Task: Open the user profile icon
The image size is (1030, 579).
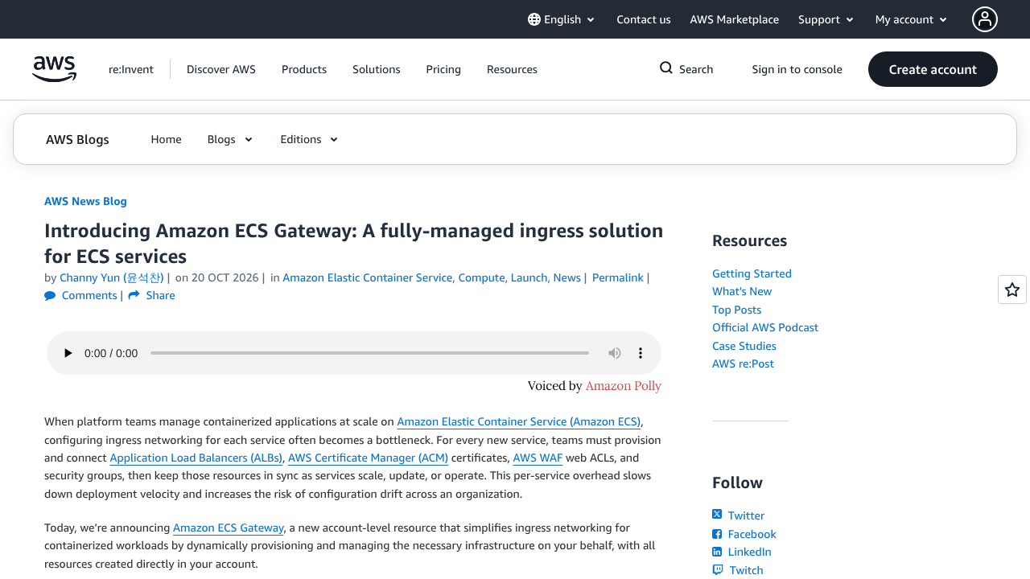Action: coord(985,19)
